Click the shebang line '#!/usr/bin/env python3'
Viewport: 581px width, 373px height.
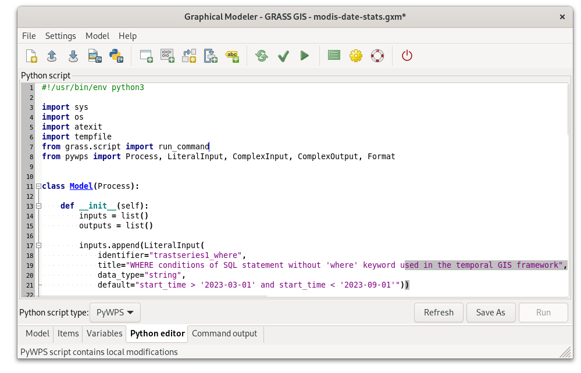tap(92, 87)
